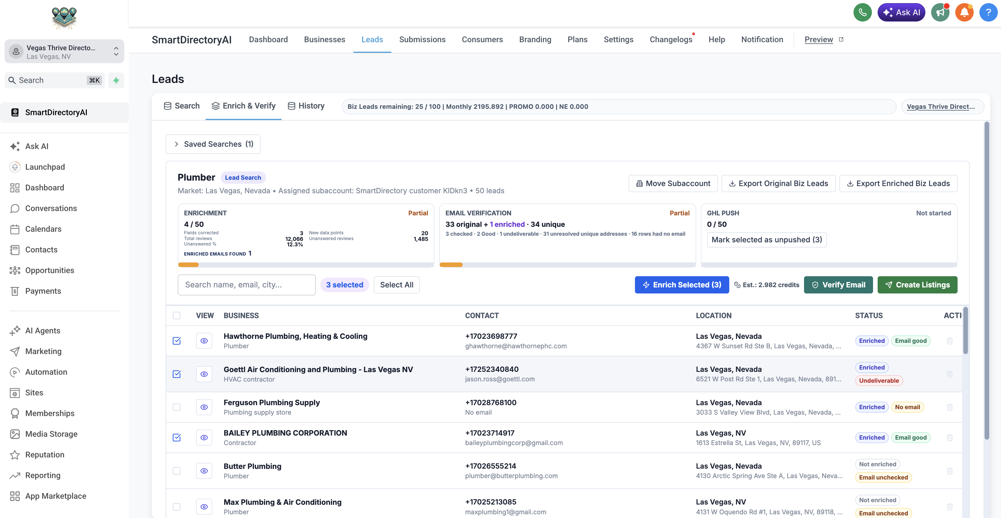Click the Move Subaccount button
The height and width of the screenshot is (518, 1001).
673,183
